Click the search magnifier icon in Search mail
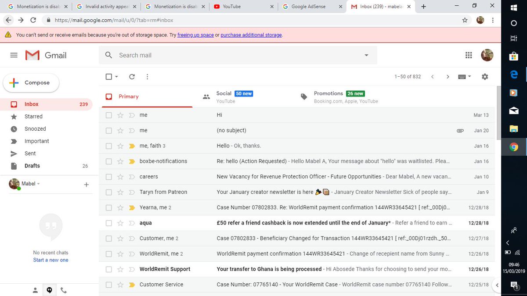The height and width of the screenshot is (296, 527). click(108, 55)
